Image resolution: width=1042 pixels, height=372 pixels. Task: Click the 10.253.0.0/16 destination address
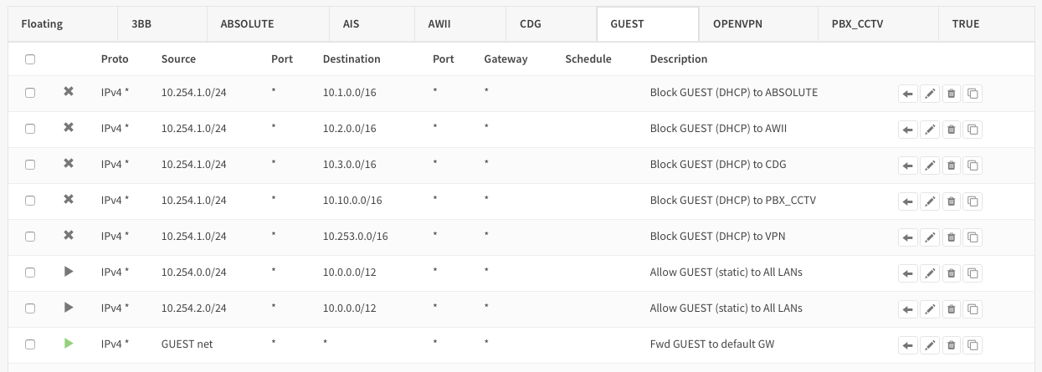[355, 237]
